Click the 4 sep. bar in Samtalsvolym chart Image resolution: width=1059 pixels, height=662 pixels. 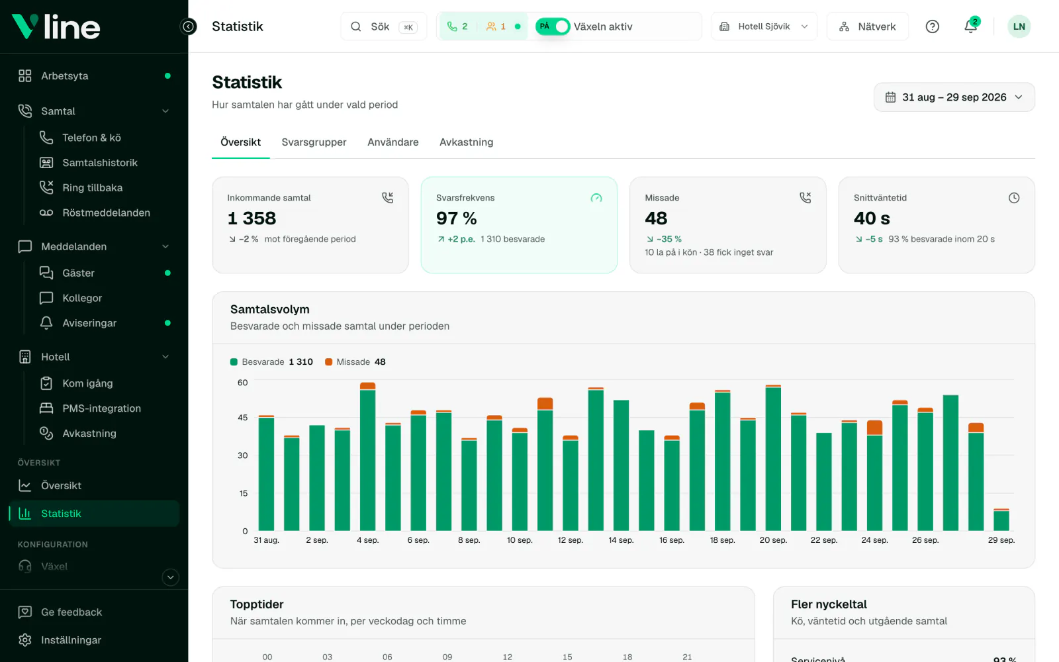click(x=367, y=456)
